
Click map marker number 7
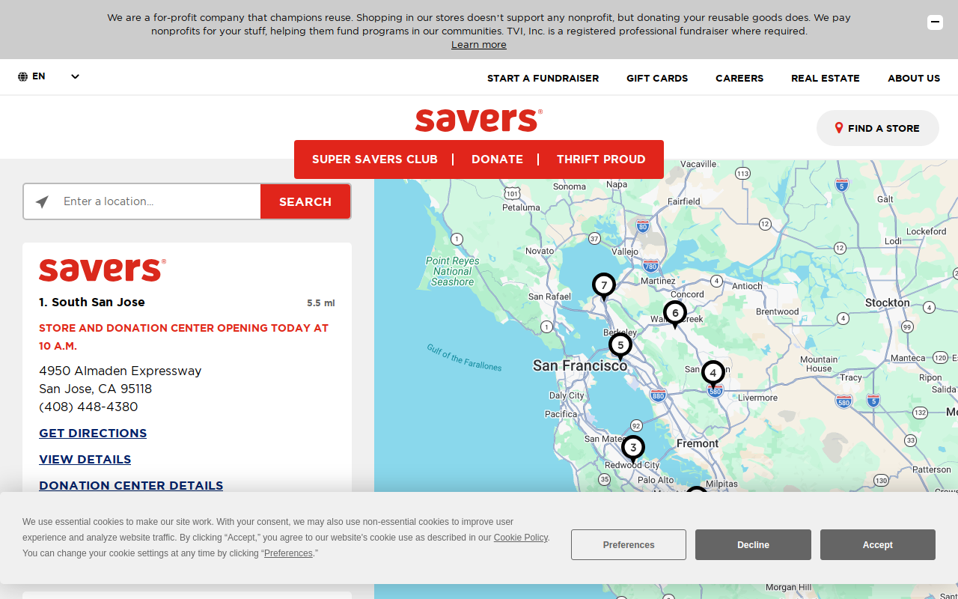[604, 287]
